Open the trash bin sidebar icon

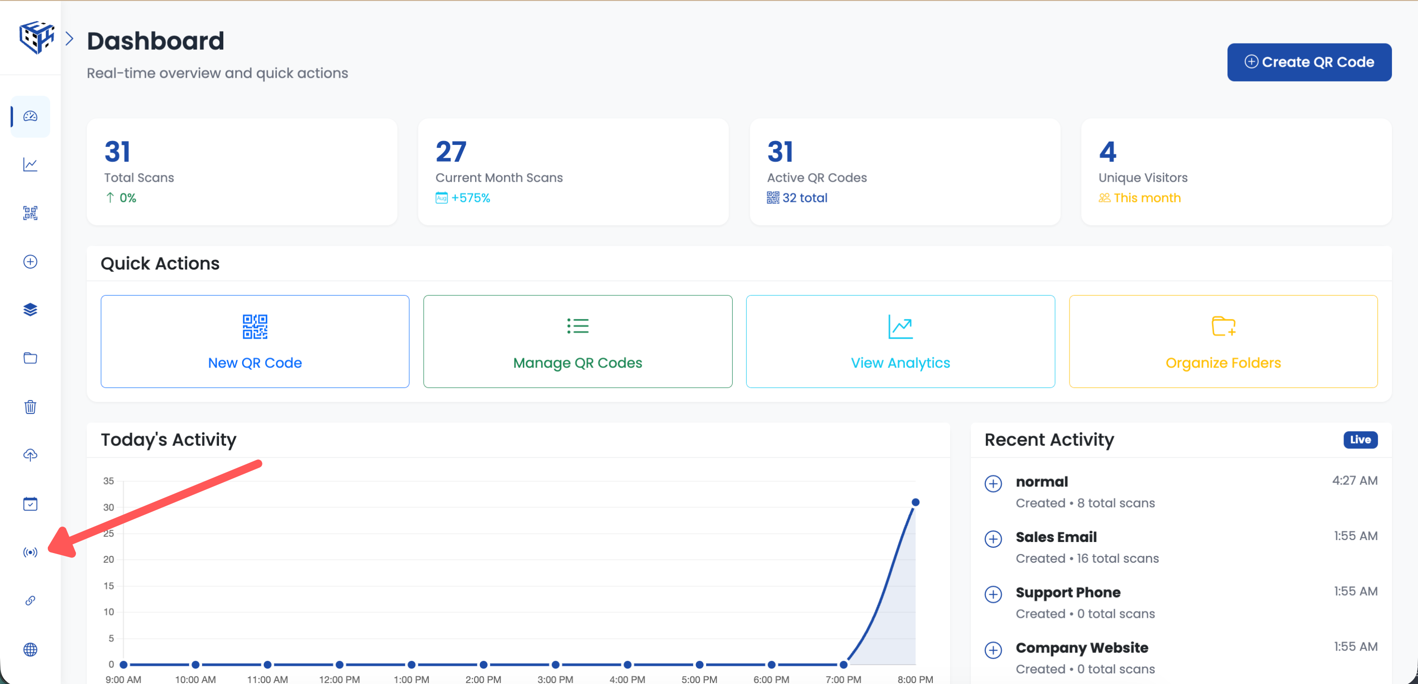click(30, 407)
